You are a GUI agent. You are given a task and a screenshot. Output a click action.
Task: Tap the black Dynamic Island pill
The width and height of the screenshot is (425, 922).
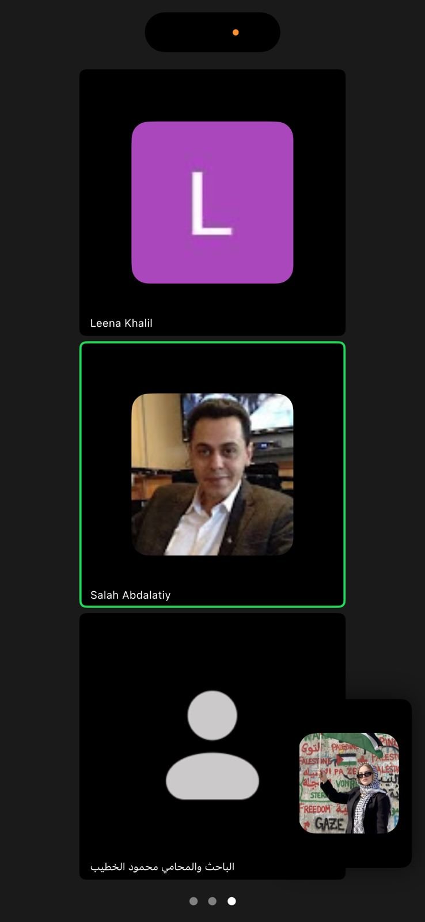(x=212, y=32)
